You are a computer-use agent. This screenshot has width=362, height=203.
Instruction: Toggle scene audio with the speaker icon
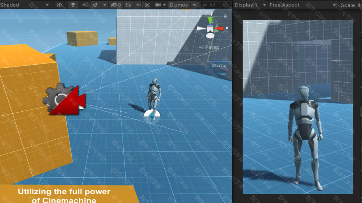84,5
